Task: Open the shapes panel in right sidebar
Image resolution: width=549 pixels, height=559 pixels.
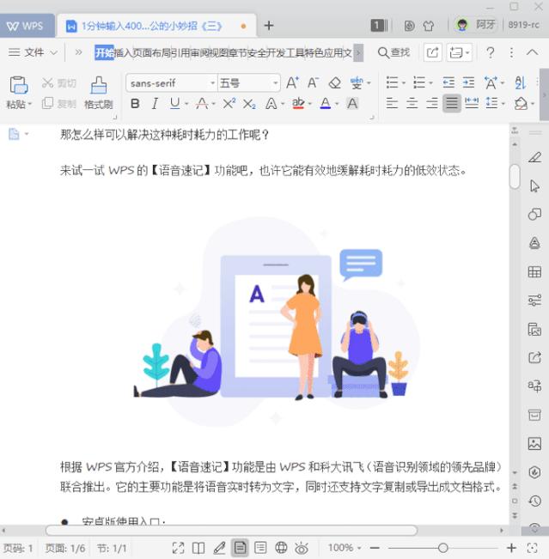Action: (x=534, y=215)
